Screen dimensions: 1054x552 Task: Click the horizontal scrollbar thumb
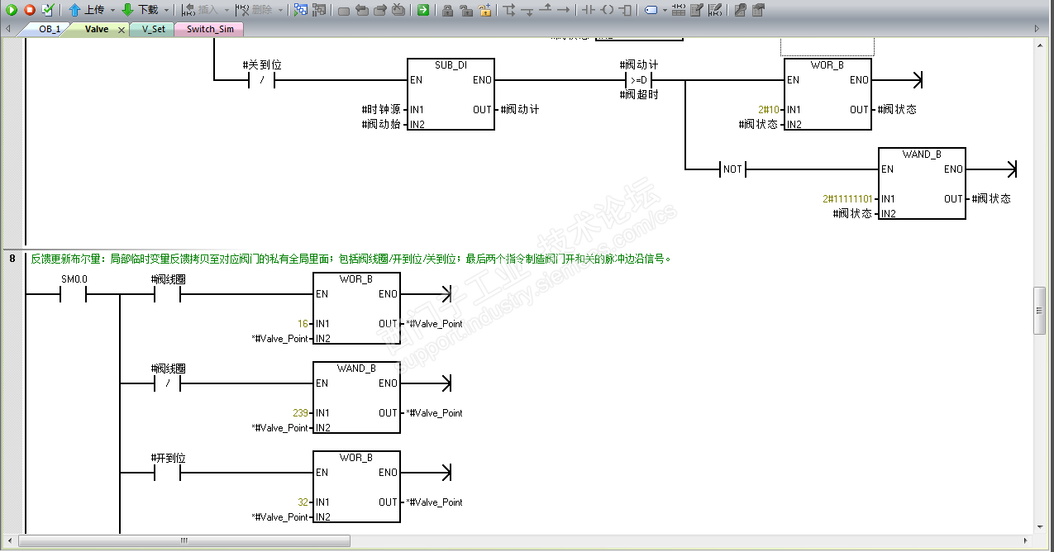pos(184,541)
